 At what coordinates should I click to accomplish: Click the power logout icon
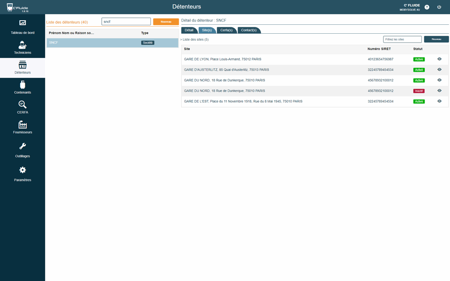pyautogui.click(x=439, y=7)
